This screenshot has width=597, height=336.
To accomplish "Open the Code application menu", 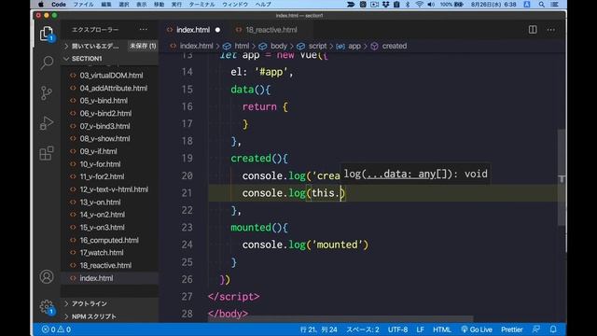I will (59, 5).
